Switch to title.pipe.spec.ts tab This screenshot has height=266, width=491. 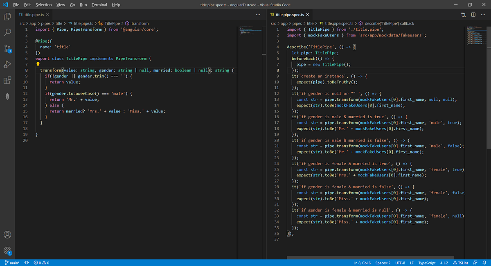[290, 15]
